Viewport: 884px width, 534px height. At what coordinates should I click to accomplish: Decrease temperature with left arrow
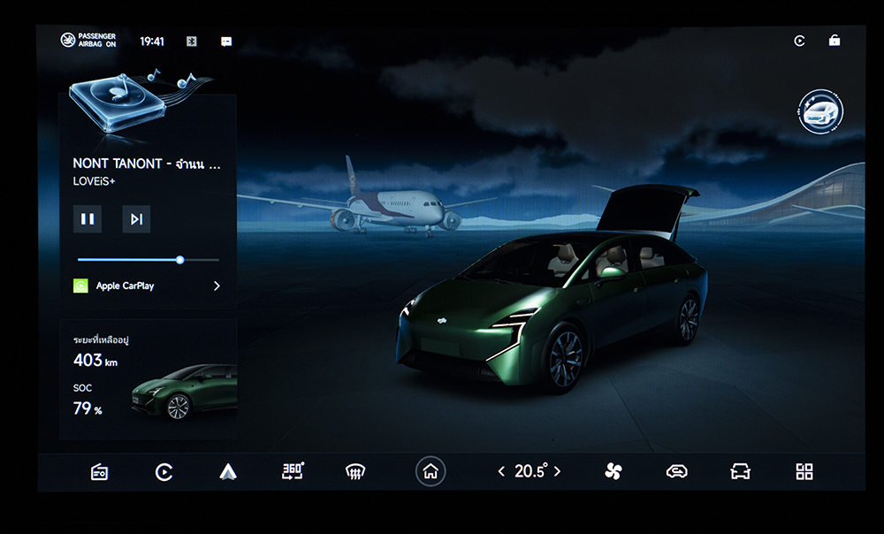click(501, 472)
